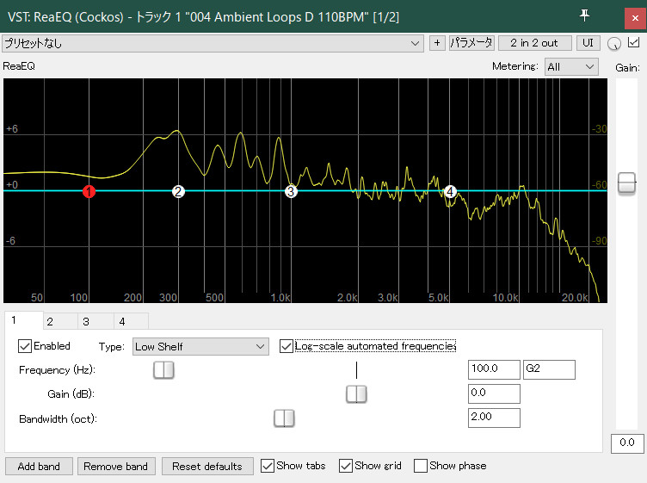Click the wet/dry mix knob
Image resolution: width=647 pixels, height=483 pixels.
point(614,43)
